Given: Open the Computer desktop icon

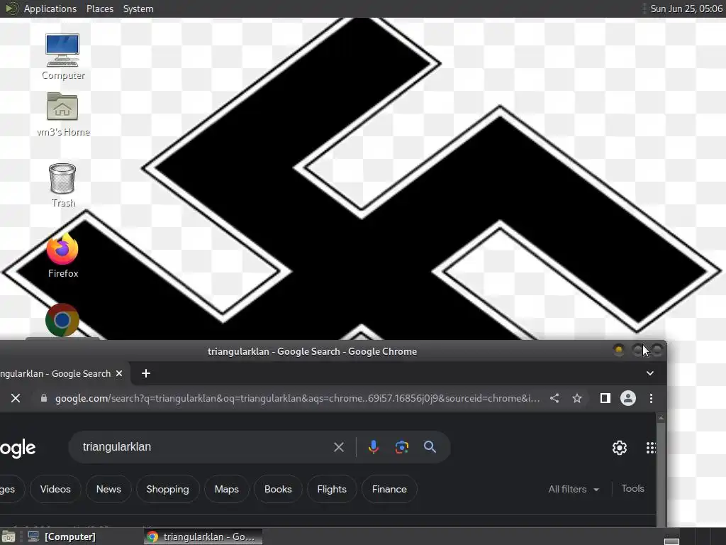Looking at the screenshot, I should tap(62, 55).
